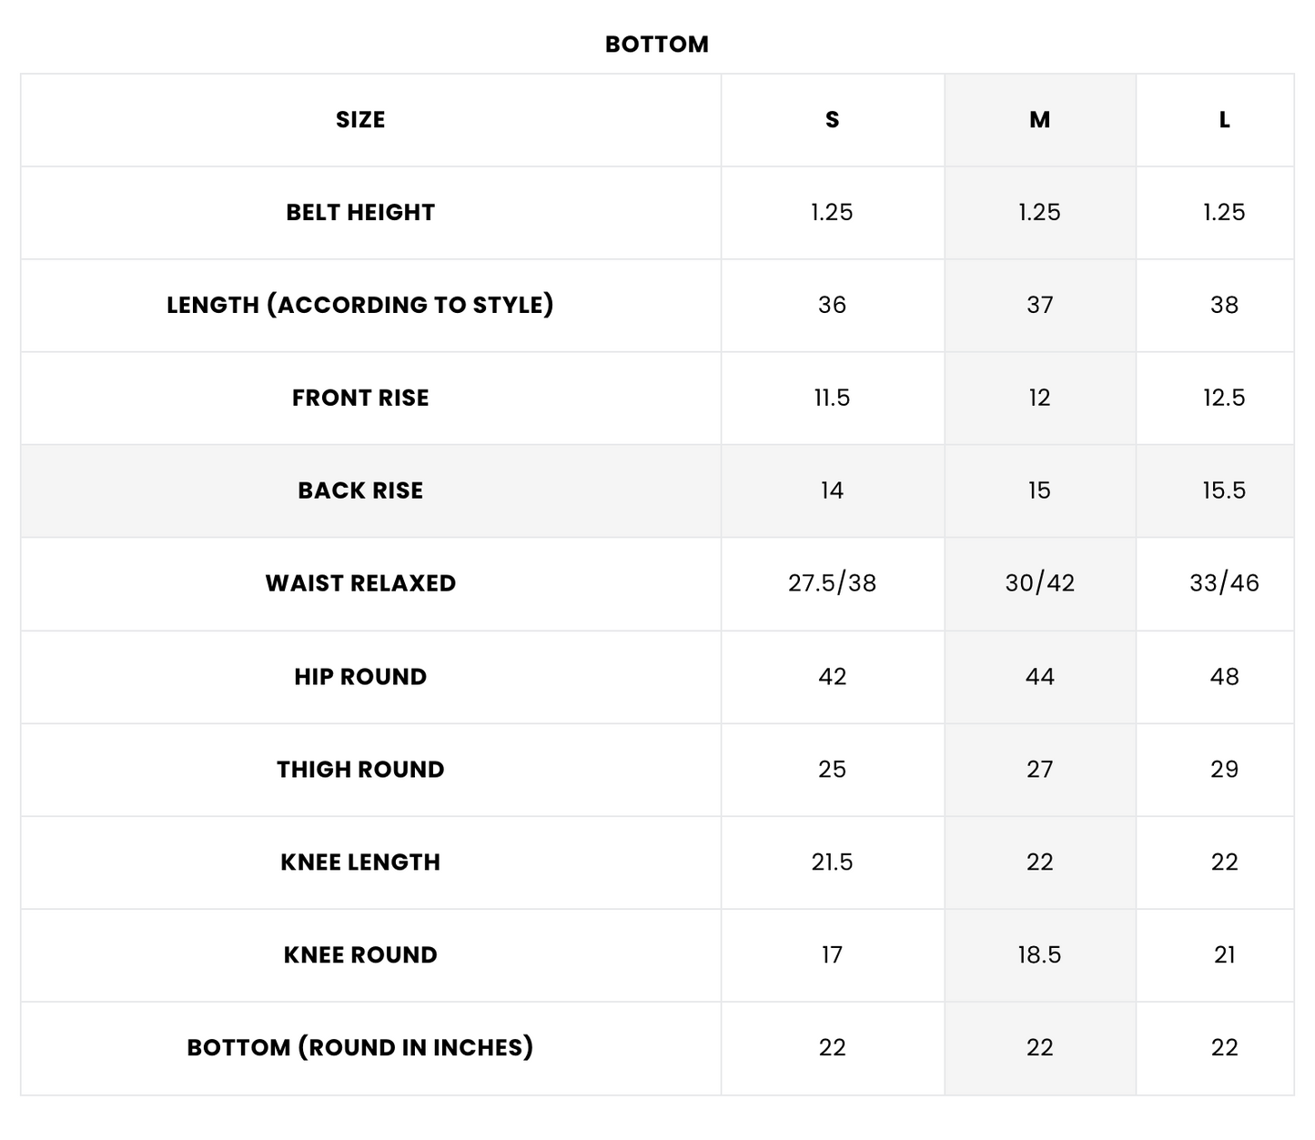Click the KNEE LENGTH row label

[360, 863]
